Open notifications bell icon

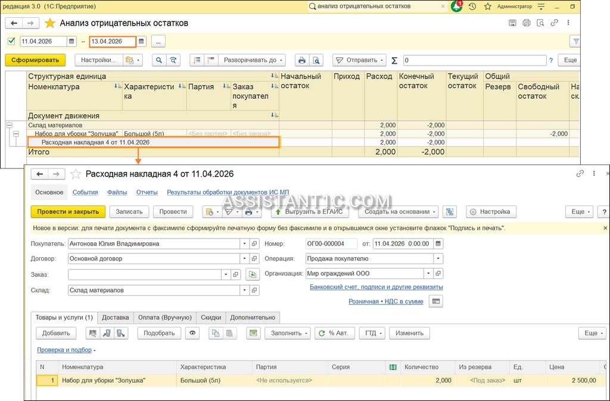pos(457,6)
